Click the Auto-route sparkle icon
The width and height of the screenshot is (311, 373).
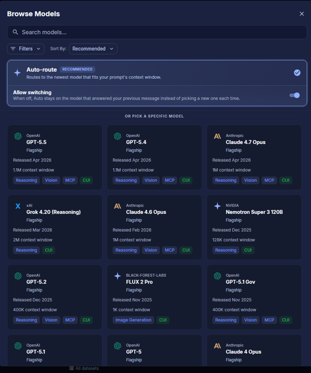coord(18,73)
